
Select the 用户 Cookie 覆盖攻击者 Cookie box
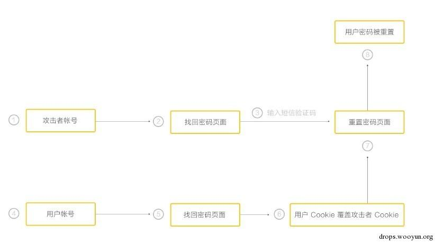click(347, 214)
